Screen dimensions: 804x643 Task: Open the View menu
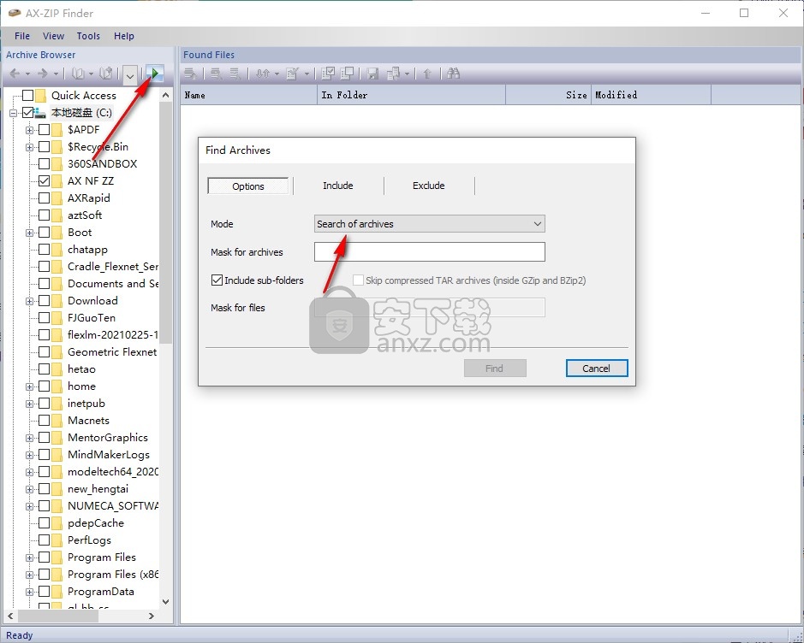point(53,36)
